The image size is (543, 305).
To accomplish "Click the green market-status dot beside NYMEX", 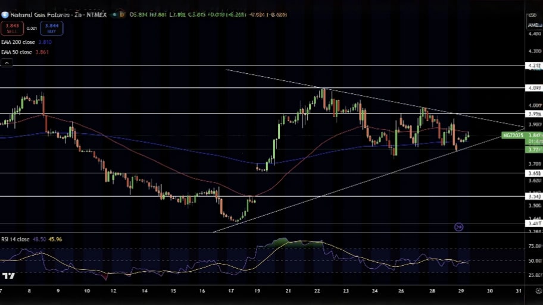I will (x=113, y=15).
